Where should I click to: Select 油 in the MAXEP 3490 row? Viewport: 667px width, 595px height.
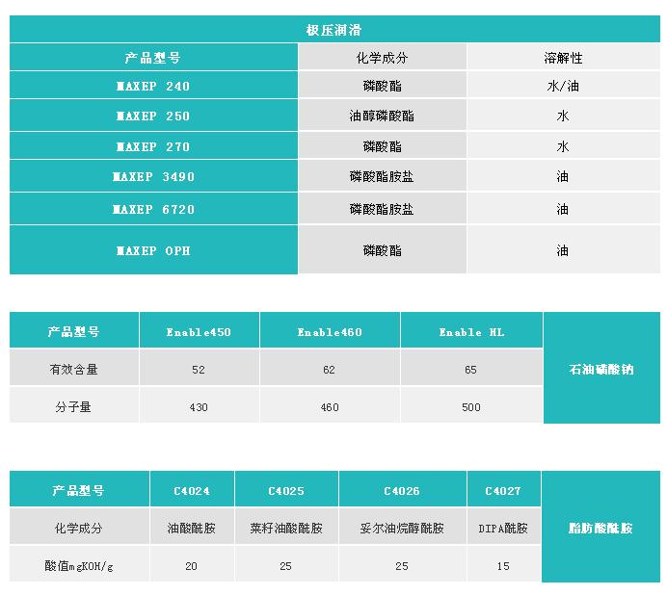tap(563, 176)
